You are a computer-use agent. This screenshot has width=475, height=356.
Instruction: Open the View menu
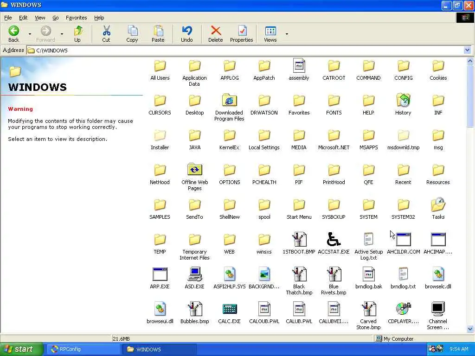coord(40,18)
